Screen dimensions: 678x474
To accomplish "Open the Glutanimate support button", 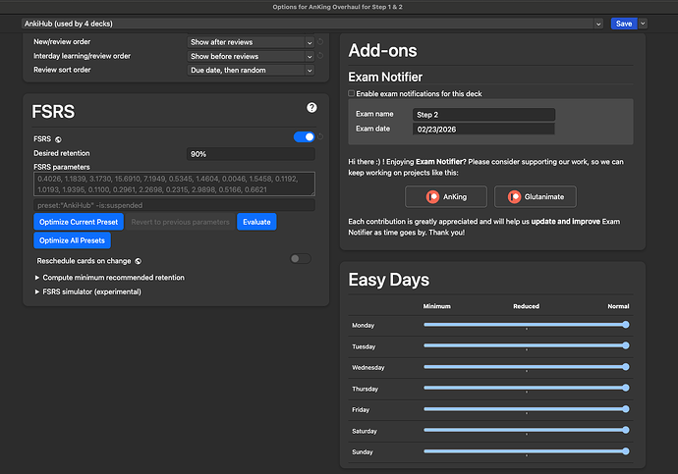I will 536,197.
